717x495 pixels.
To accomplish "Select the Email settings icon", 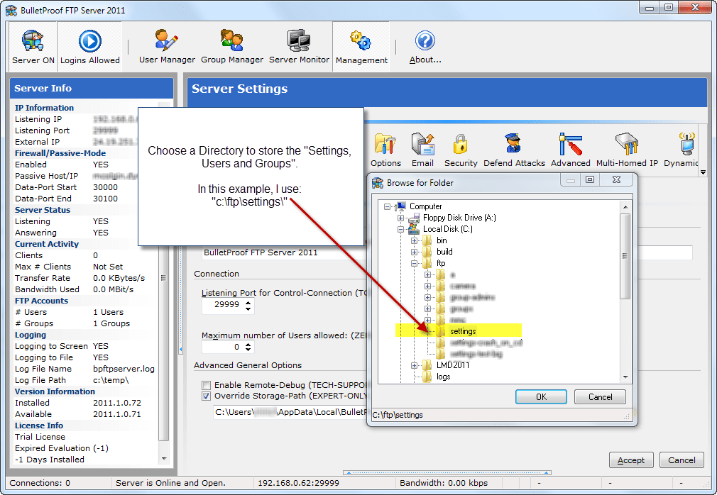I will click(x=422, y=150).
